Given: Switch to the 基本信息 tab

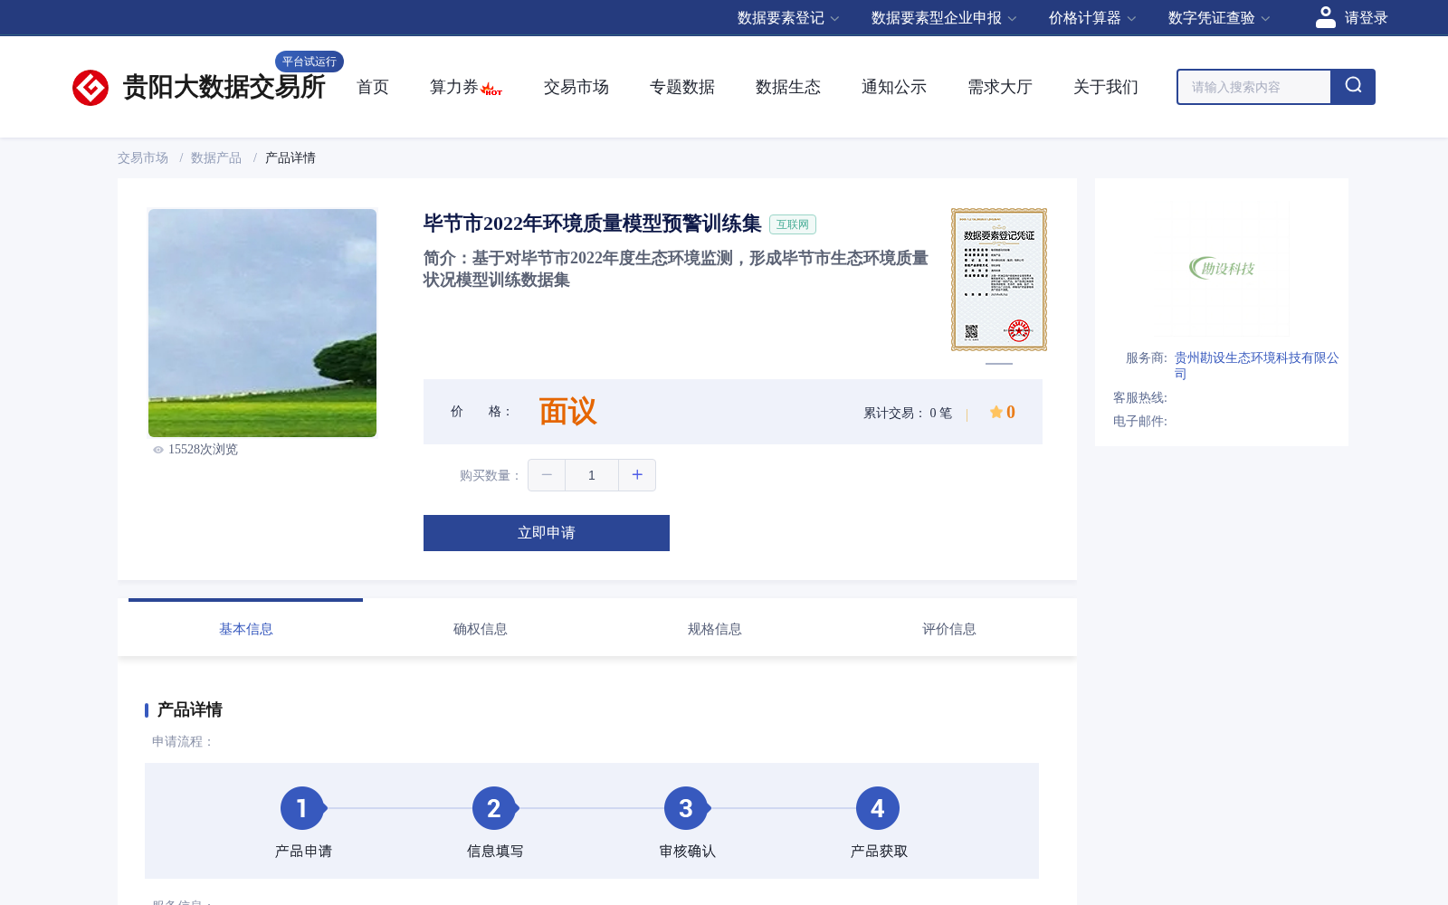Looking at the screenshot, I should (246, 628).
